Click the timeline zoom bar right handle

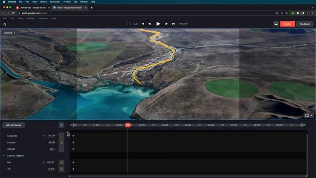click(306, 176)
